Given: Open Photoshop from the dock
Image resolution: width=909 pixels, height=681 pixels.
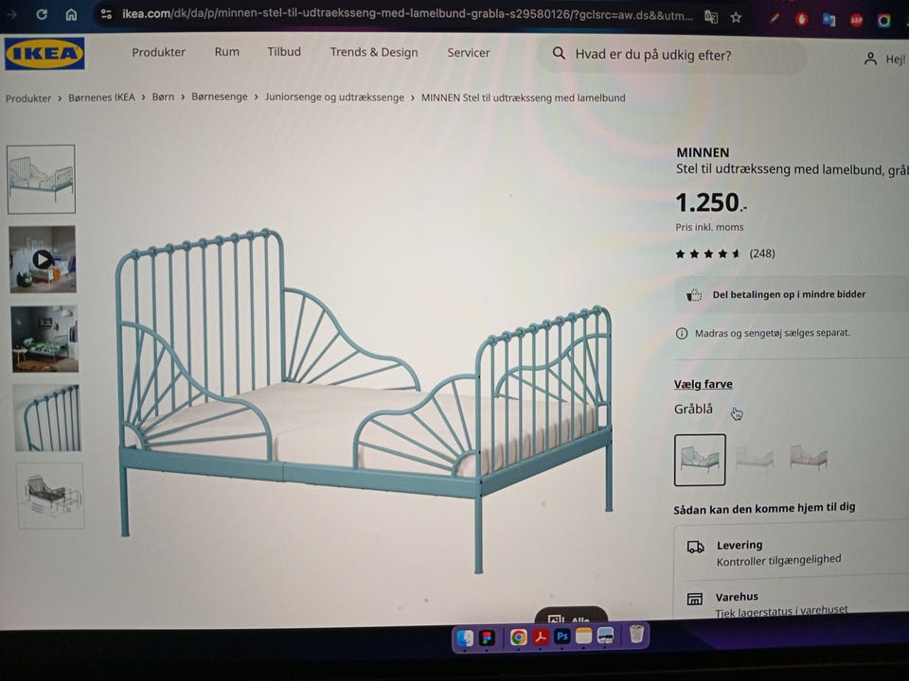Looking at the screenshot, I should [x=561, y=637].
